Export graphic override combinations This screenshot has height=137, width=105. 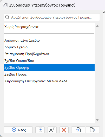[93, 130]
